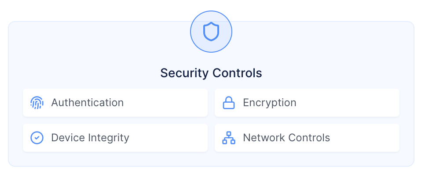
Task: Click the word Controls in the panel heading
Action: (238, 73)
